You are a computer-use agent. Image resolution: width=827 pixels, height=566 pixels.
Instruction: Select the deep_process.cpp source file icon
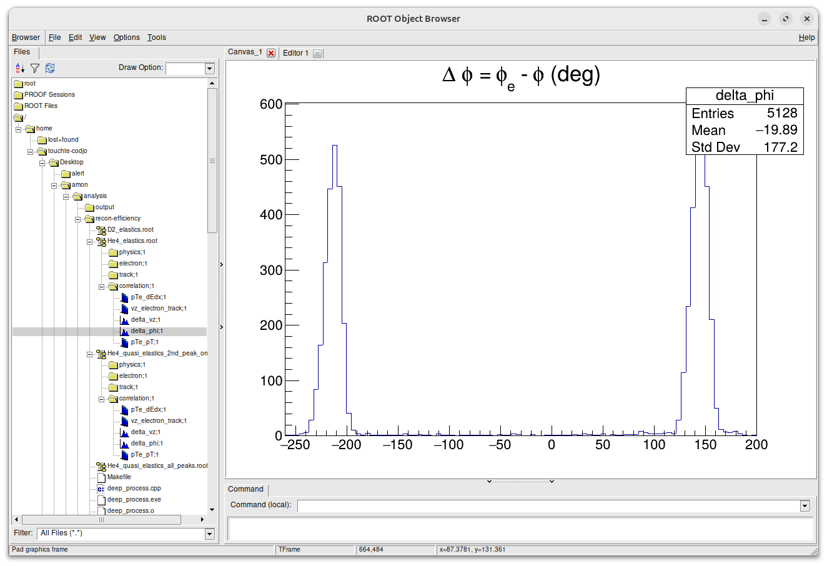point(101,489)
